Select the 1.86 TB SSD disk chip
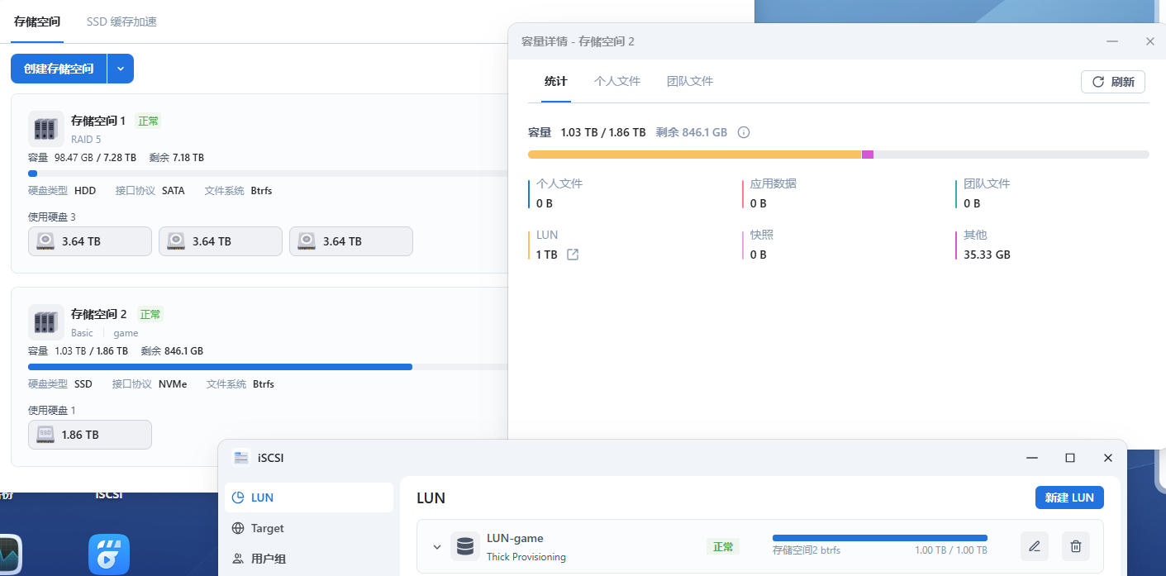1166x576 pixels. tap(90, 435)
